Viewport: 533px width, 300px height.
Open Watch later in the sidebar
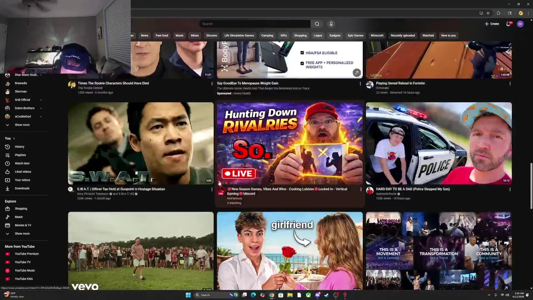22,163
